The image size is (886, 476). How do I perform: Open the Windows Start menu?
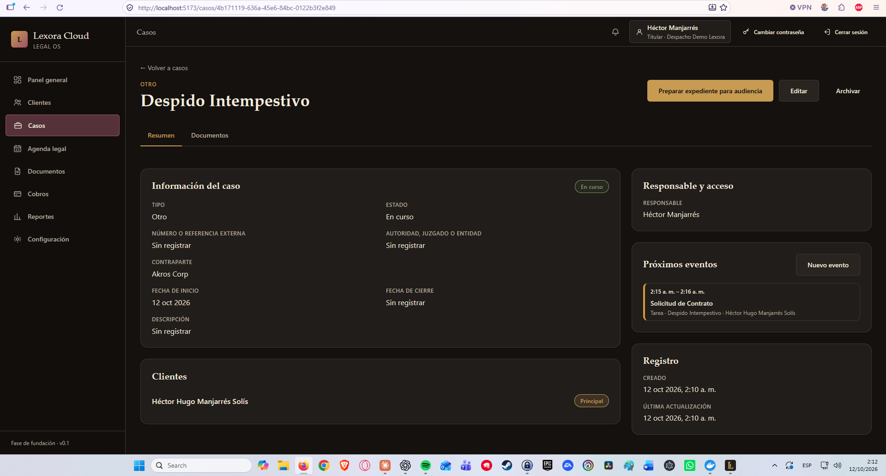tap(139, 465)
